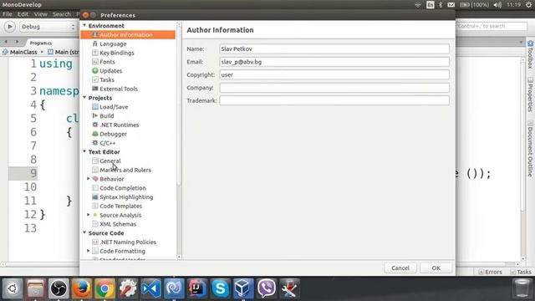Expand the Code Formatting subtree arrow
This screenshot has width=535, height=301.
point(89,251)
